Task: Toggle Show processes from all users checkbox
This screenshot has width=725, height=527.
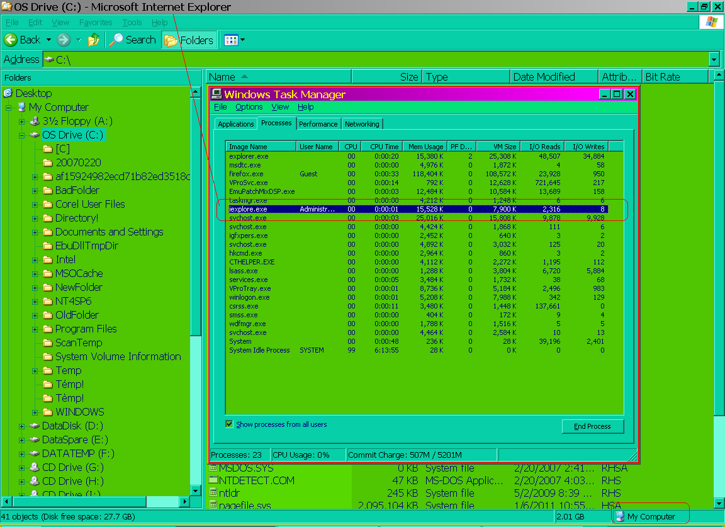Action: 229,424
